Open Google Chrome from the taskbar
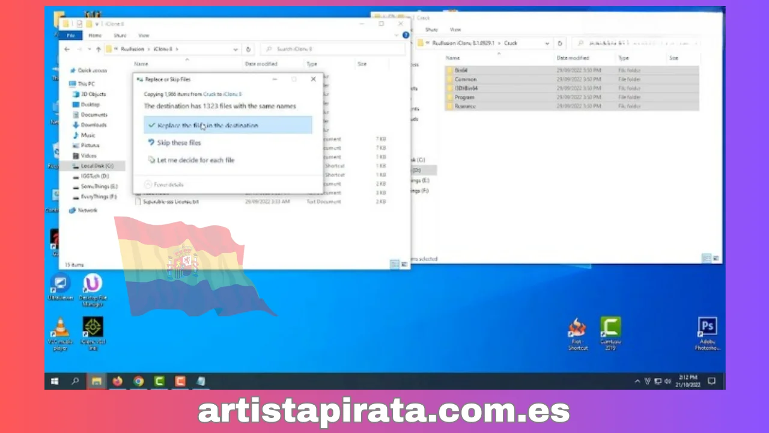The height and width of the screenshot is (433, 769). 138,381
